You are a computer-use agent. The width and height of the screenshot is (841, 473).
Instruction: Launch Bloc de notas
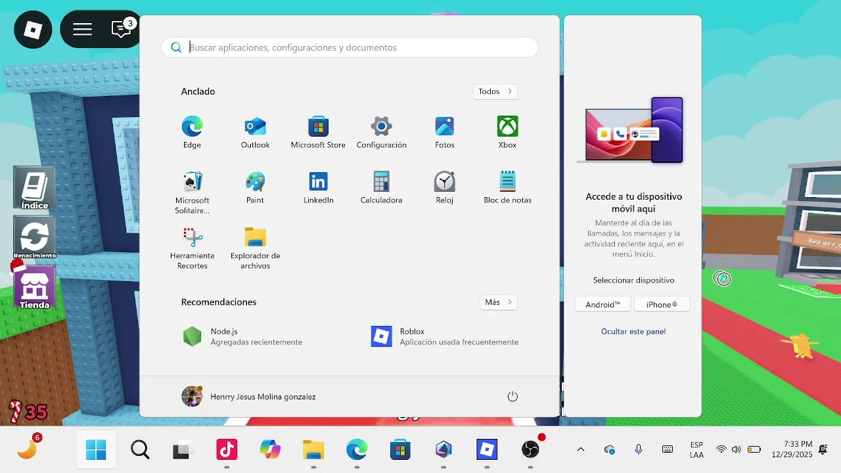[x=507, y=187]
